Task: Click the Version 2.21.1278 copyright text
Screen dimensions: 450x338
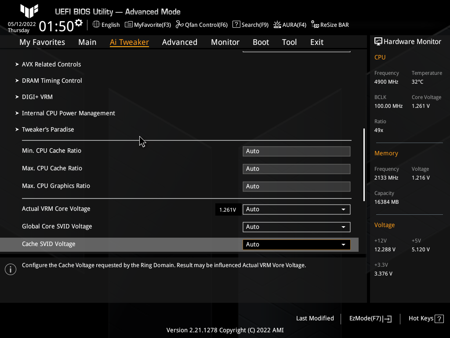Action: pyautogui.click(x=225, y=330)
